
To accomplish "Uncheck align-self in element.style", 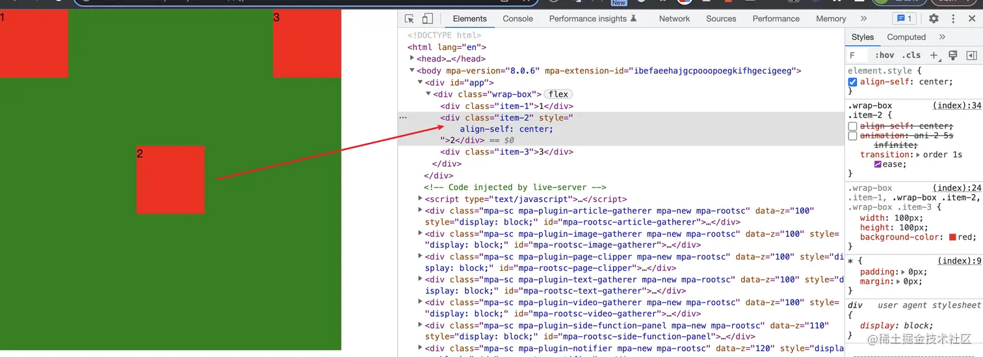I will pyautogui.click(x=852, y=82).
